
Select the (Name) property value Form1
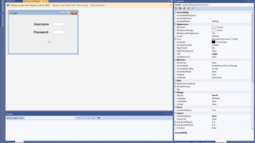point(215,95)
